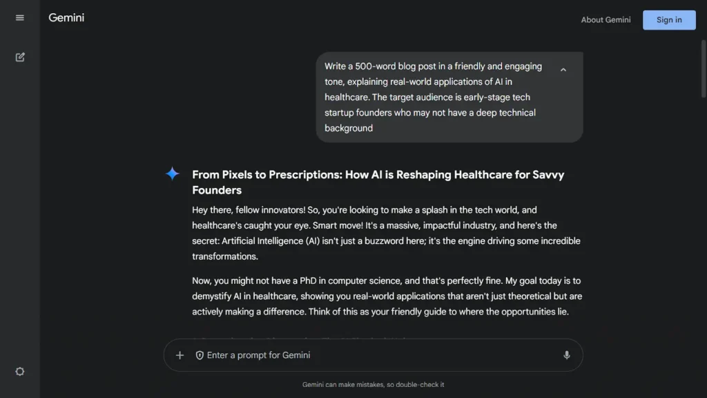Viewport: 707px width, 398px height.
Task: Click the paragraph starting Hey there, fellow innovators
Action: (x=387, y=233)
